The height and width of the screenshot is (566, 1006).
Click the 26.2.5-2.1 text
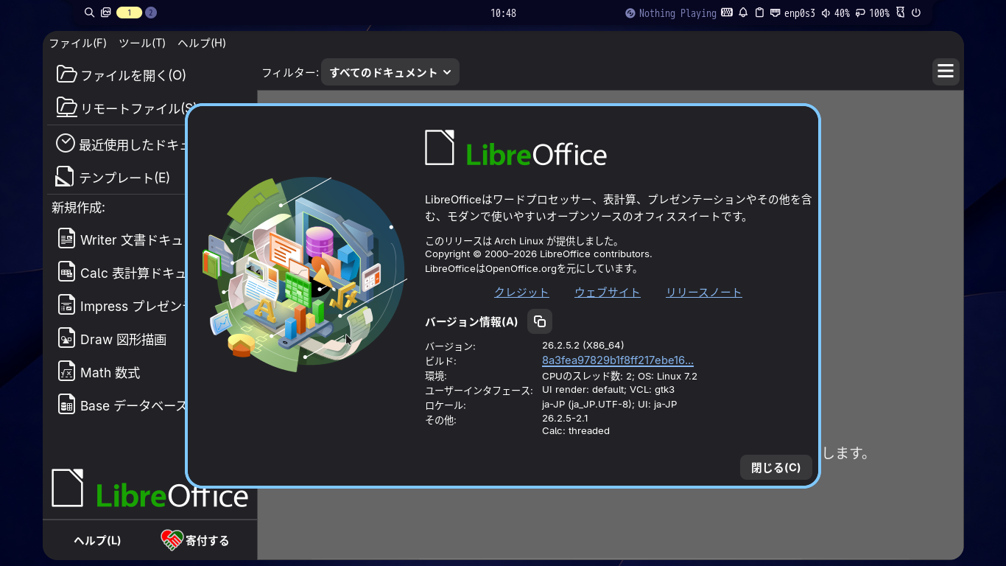pos(565,418)
